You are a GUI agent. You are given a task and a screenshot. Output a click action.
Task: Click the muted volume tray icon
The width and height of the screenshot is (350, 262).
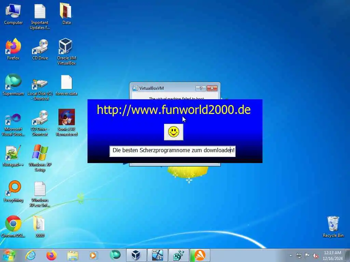(x=315, y=256)
